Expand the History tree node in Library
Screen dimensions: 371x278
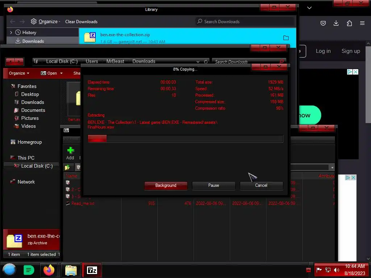click(11, 32)
